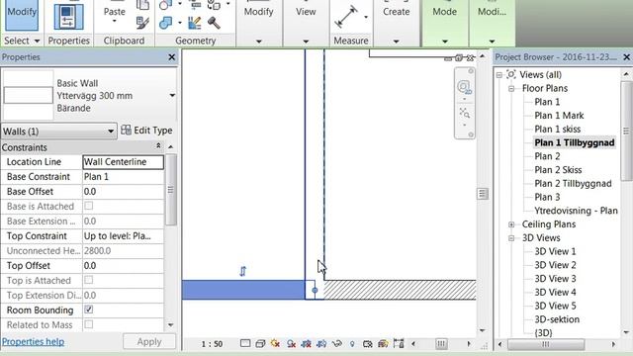
Task: Open the Walls (1) filter dropdown
Action: (x=59, y=132)
